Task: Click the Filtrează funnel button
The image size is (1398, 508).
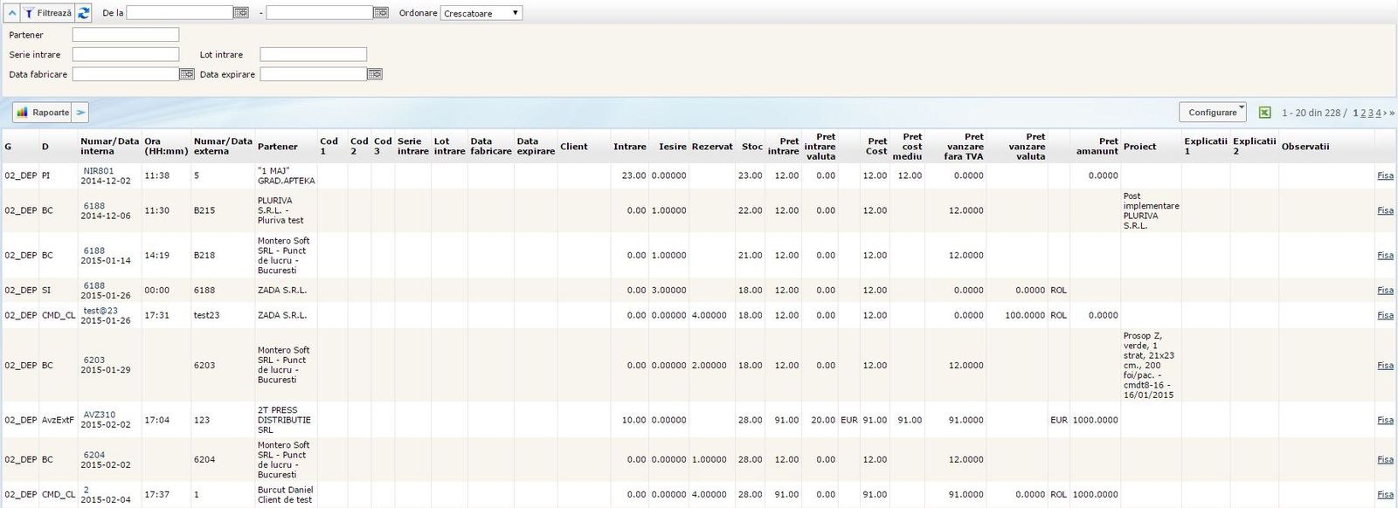Action: point(47,13)
